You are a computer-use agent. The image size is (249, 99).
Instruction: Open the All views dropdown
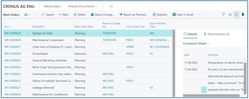coord(27,15)
